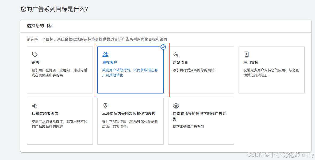The height and width of the screenshot is (160, 315).
Task: Click the location pin icon on the 本地实体店 card
Action: coord(105,106)
